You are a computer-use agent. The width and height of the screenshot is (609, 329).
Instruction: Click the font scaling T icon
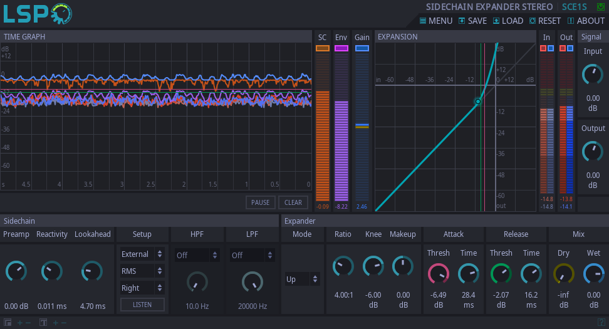pyautogui.click(x=43, y=322)
